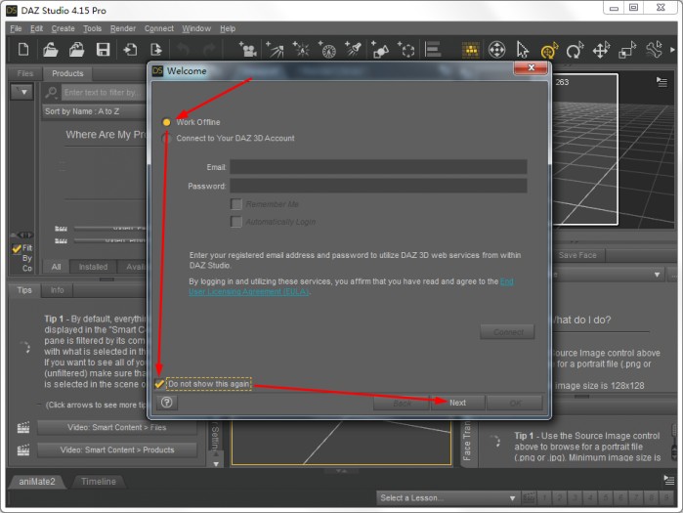The image size is (683, 513).
Task: Select the Installed filter tab
Action: [x=93, y=267]
